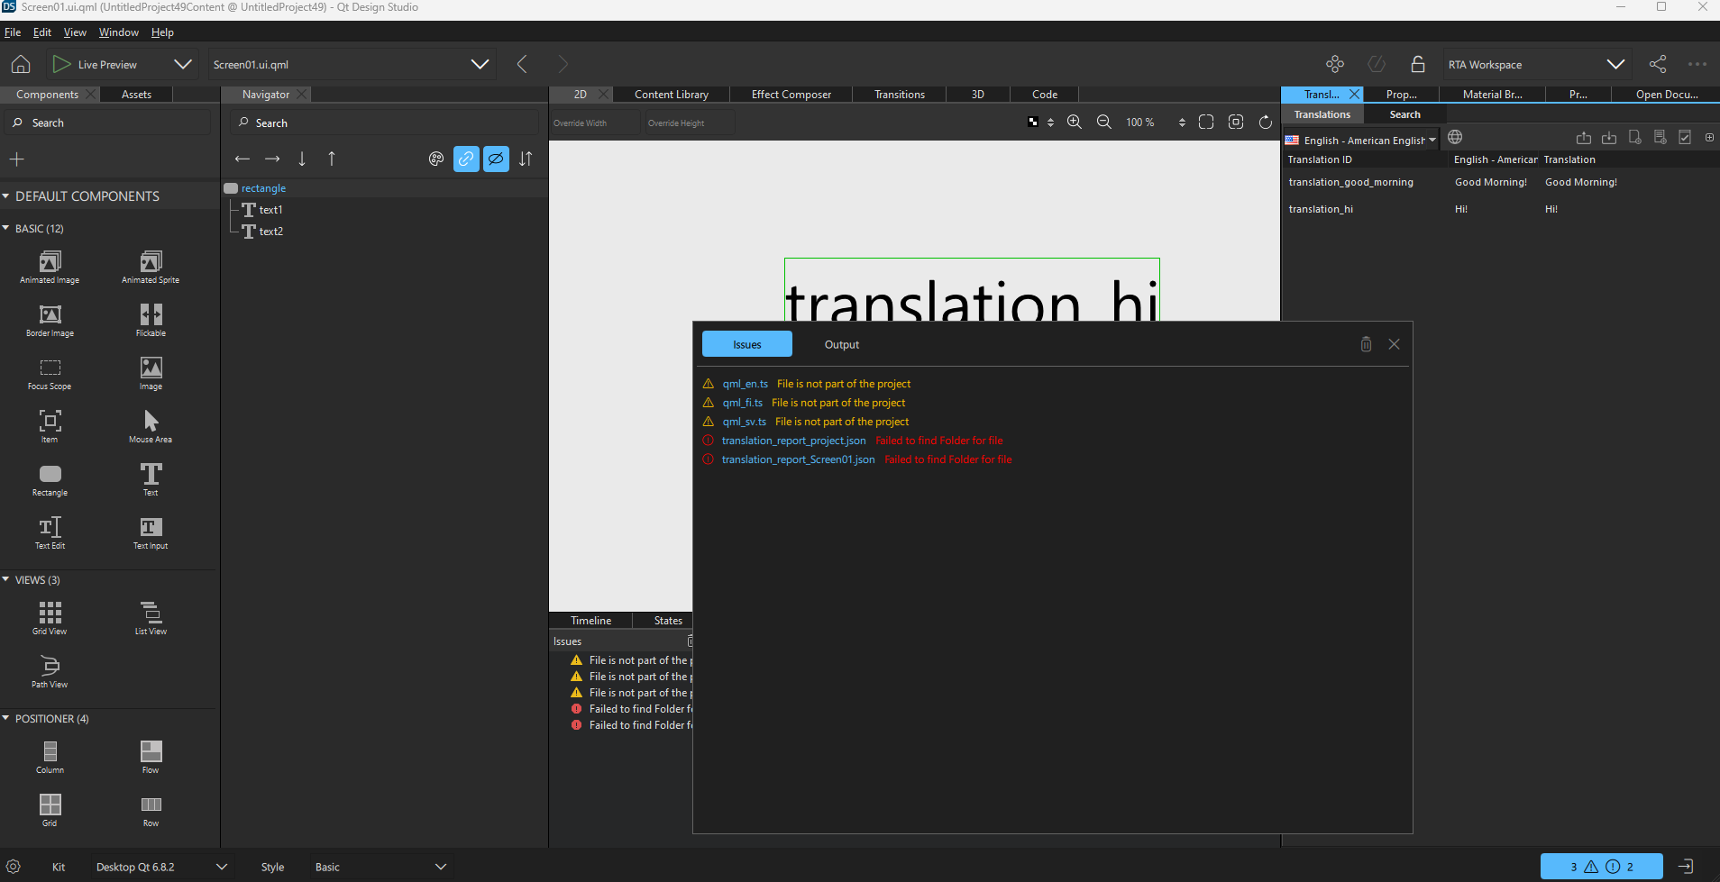This screenshot has height=882, width=1720.
Task: Click the palette icon in Navigator toolbar
Action: 436,159
